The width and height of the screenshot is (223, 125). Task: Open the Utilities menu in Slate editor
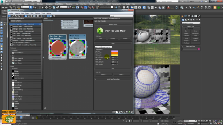49,13
